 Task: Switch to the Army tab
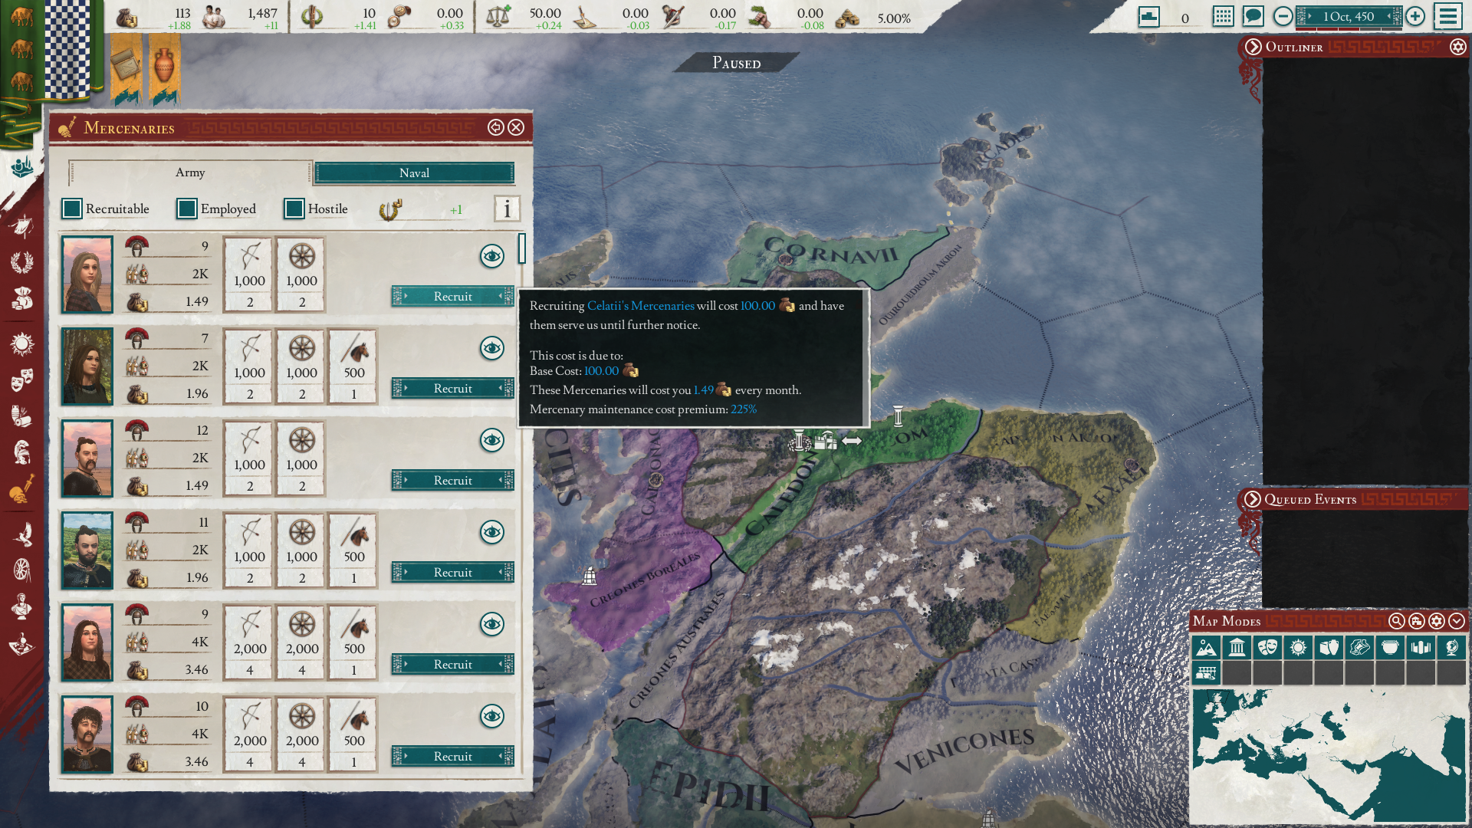click(190, 172)
